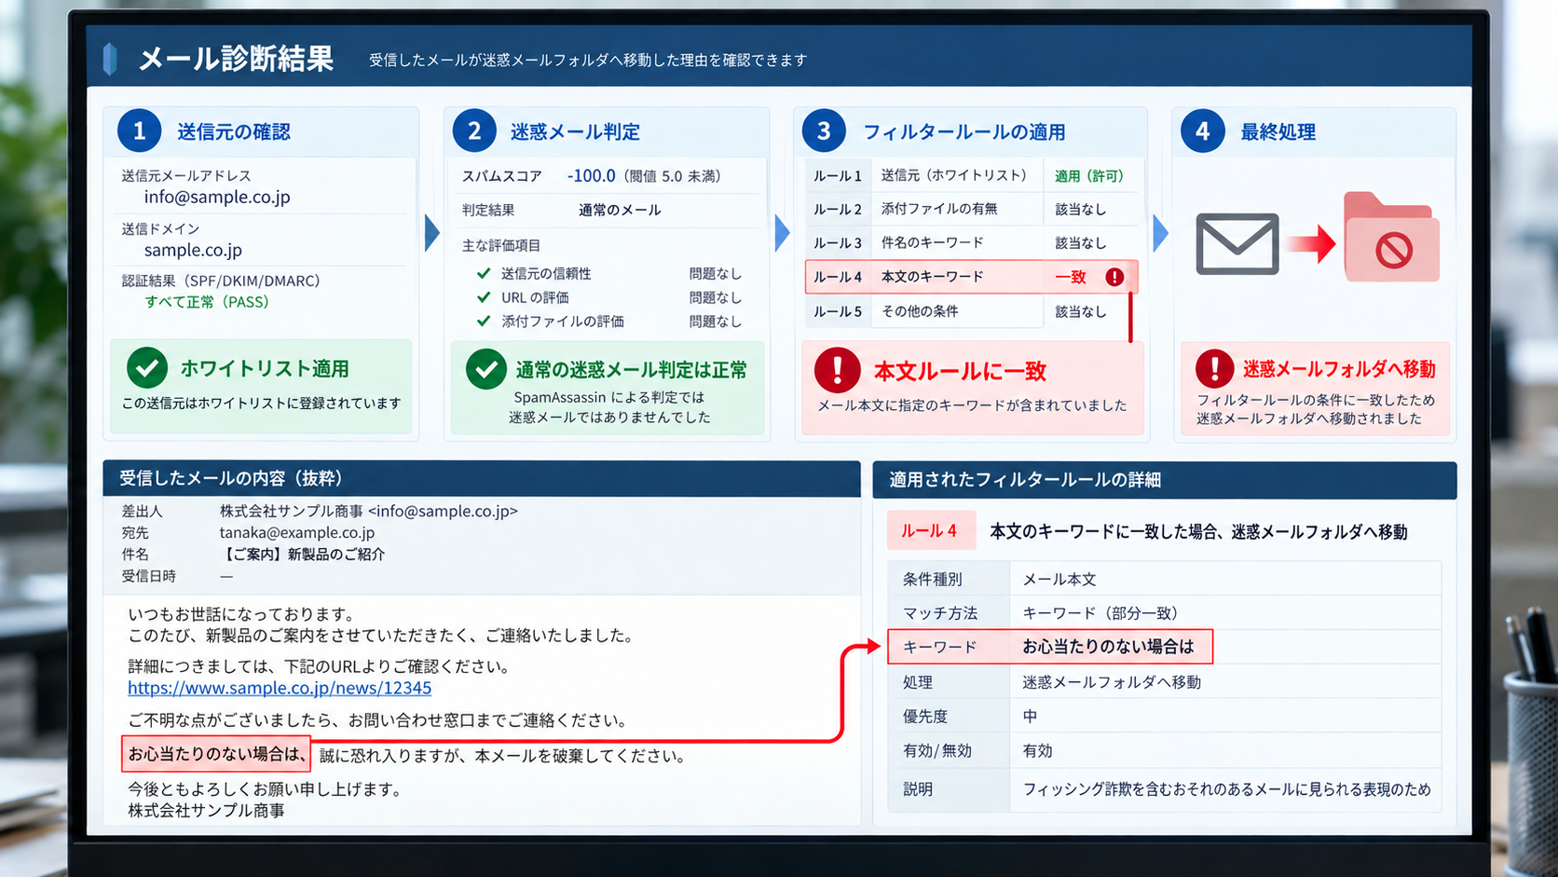The width and height of the screenshot is (1558, 877).
Task: Click the 適用されたフィルタールールの詳細 panel header
Action: point(1165,480)
